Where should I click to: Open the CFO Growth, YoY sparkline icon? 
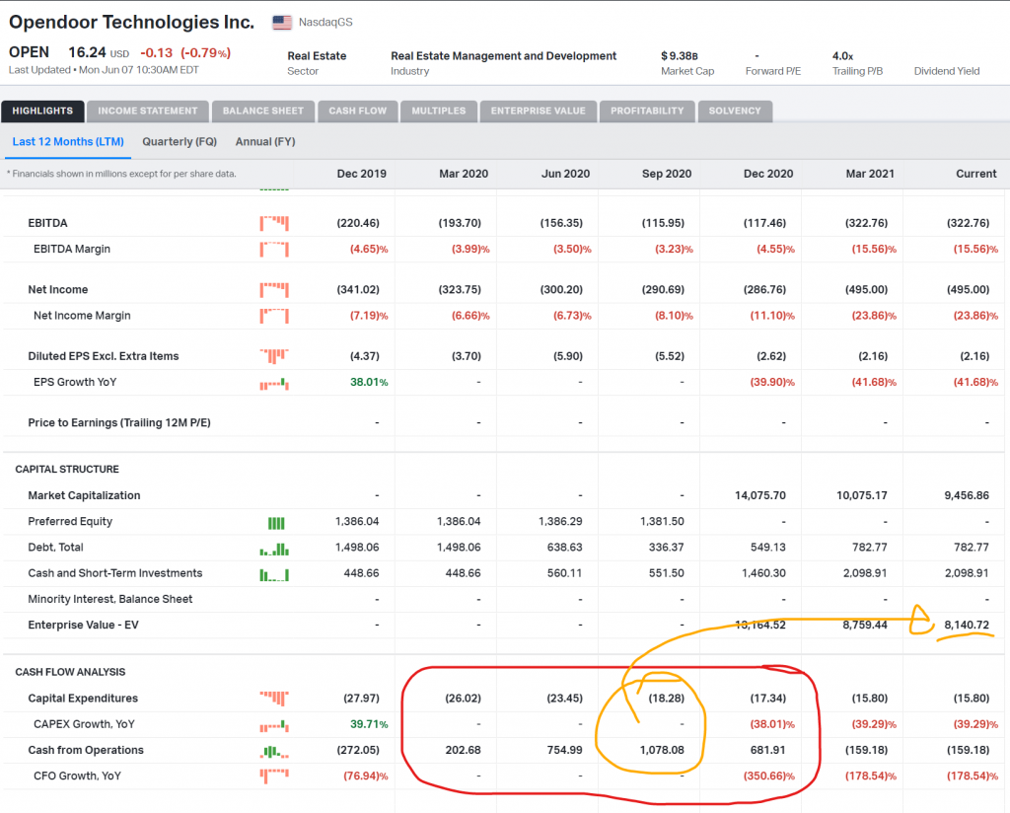pyautogui.click(x=274, y=776)
